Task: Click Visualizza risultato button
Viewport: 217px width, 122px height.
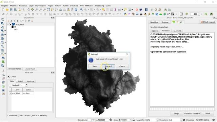Action: tap(192, 114)
